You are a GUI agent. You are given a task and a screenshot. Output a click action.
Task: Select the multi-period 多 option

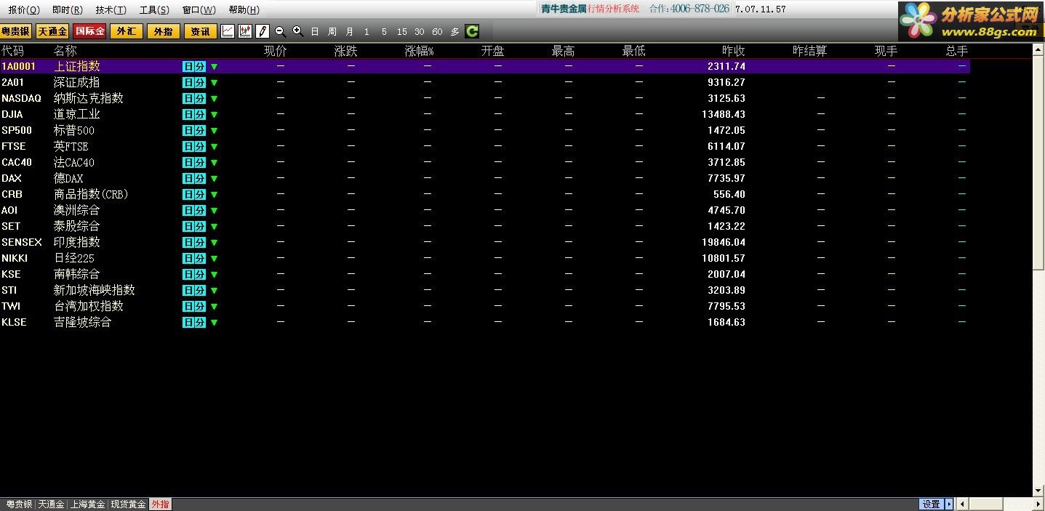point(455,32)
